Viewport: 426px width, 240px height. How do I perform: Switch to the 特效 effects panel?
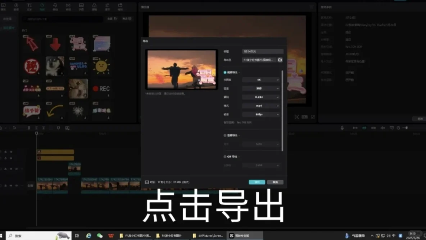click(x=55, y=6)
